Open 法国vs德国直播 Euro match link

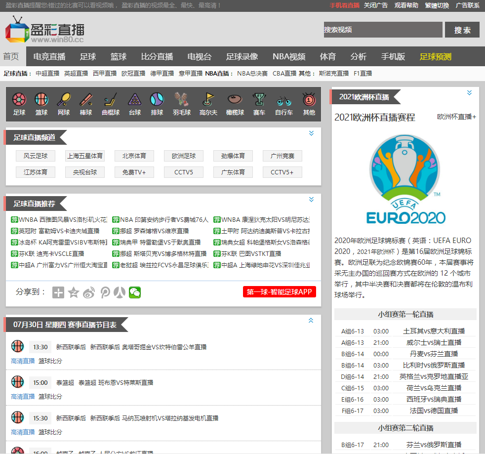[434, 411]
